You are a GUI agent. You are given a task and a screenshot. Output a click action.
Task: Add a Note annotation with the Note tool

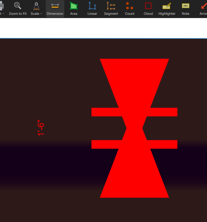tap(186, 6)
